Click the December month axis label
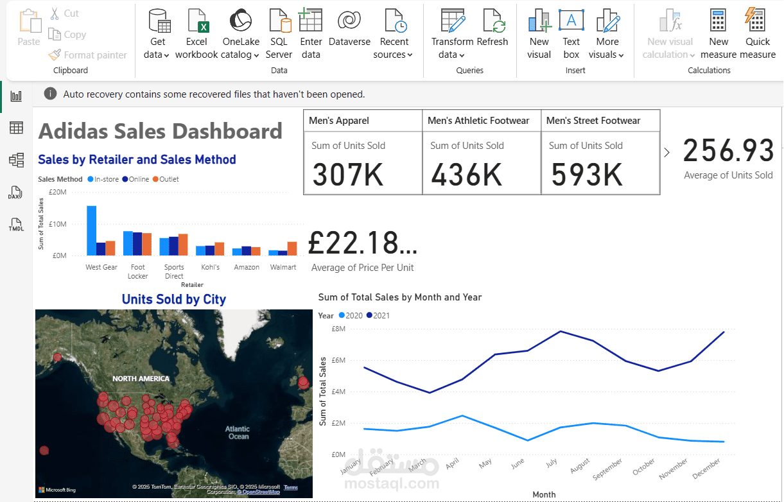Image resolution: width=784 pixels, height=502 pixels. pyautogui.click(x=706, y=468)
